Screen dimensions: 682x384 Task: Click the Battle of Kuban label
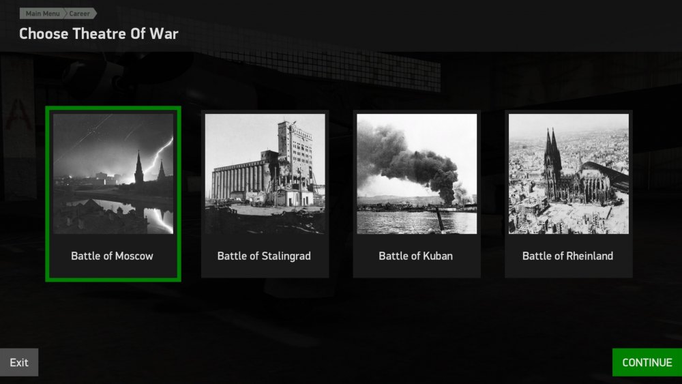pos(416,256)
